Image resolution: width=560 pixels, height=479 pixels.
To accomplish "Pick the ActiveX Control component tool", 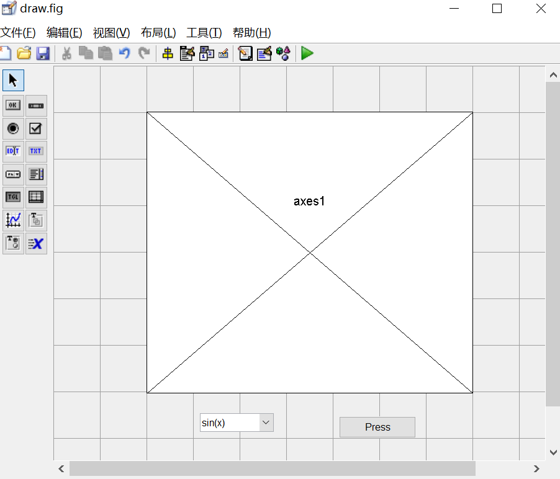I will 36,243.
